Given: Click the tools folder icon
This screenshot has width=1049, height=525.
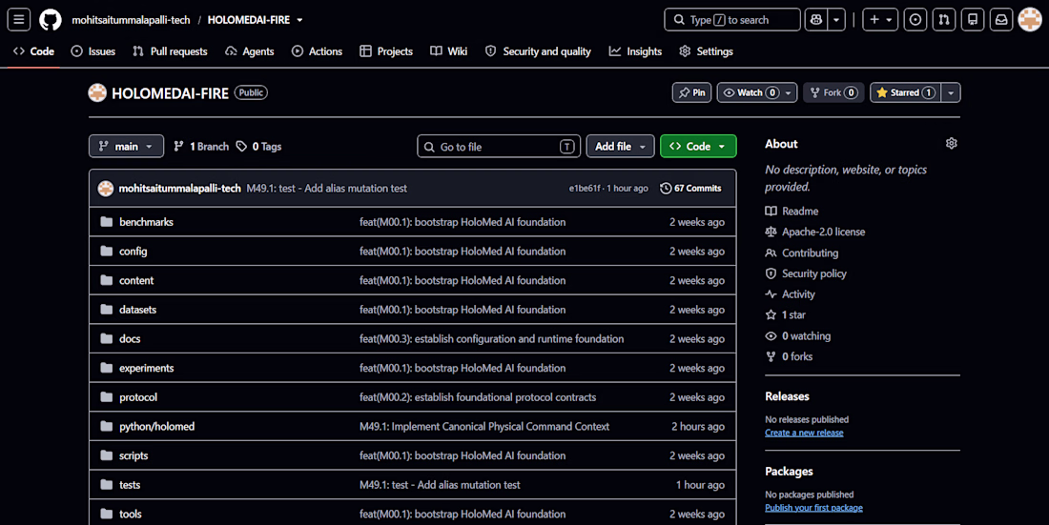Looking at the screenshot, I should pos(107,514).
